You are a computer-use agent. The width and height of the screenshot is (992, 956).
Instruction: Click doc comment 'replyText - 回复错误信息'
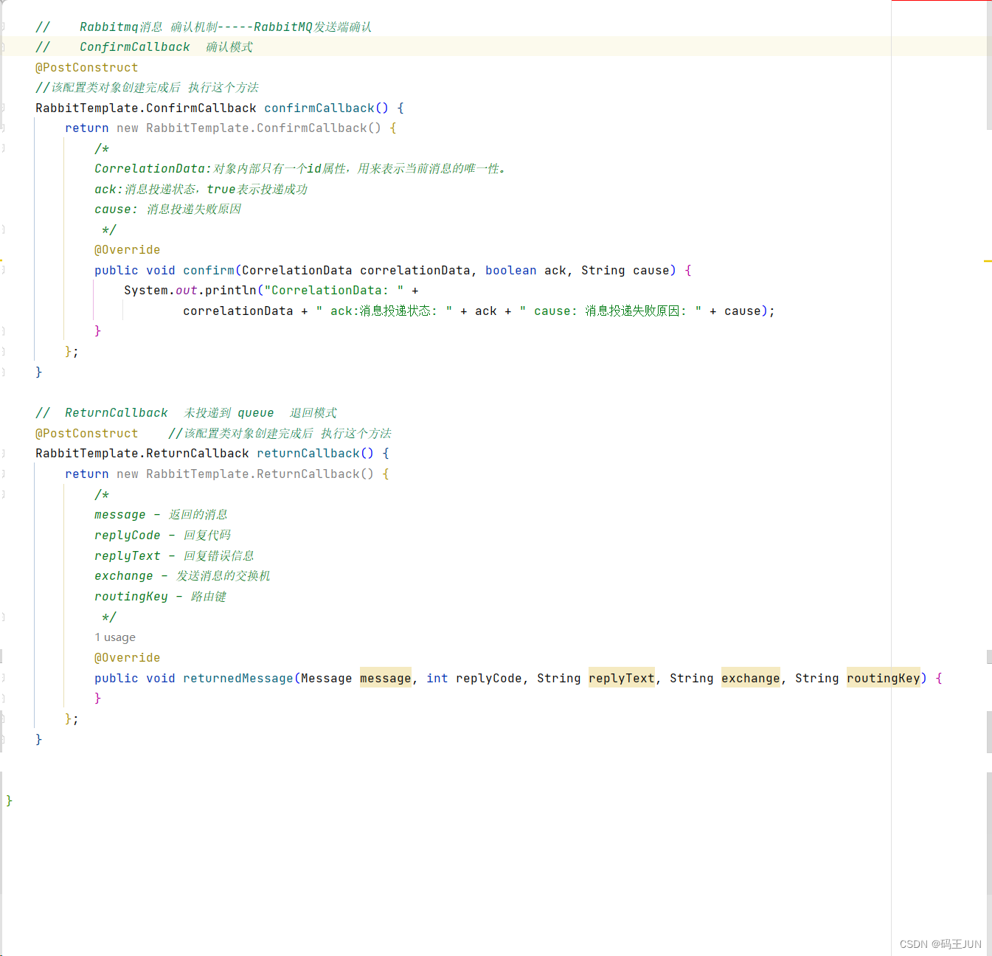click(x=174, y=555)
